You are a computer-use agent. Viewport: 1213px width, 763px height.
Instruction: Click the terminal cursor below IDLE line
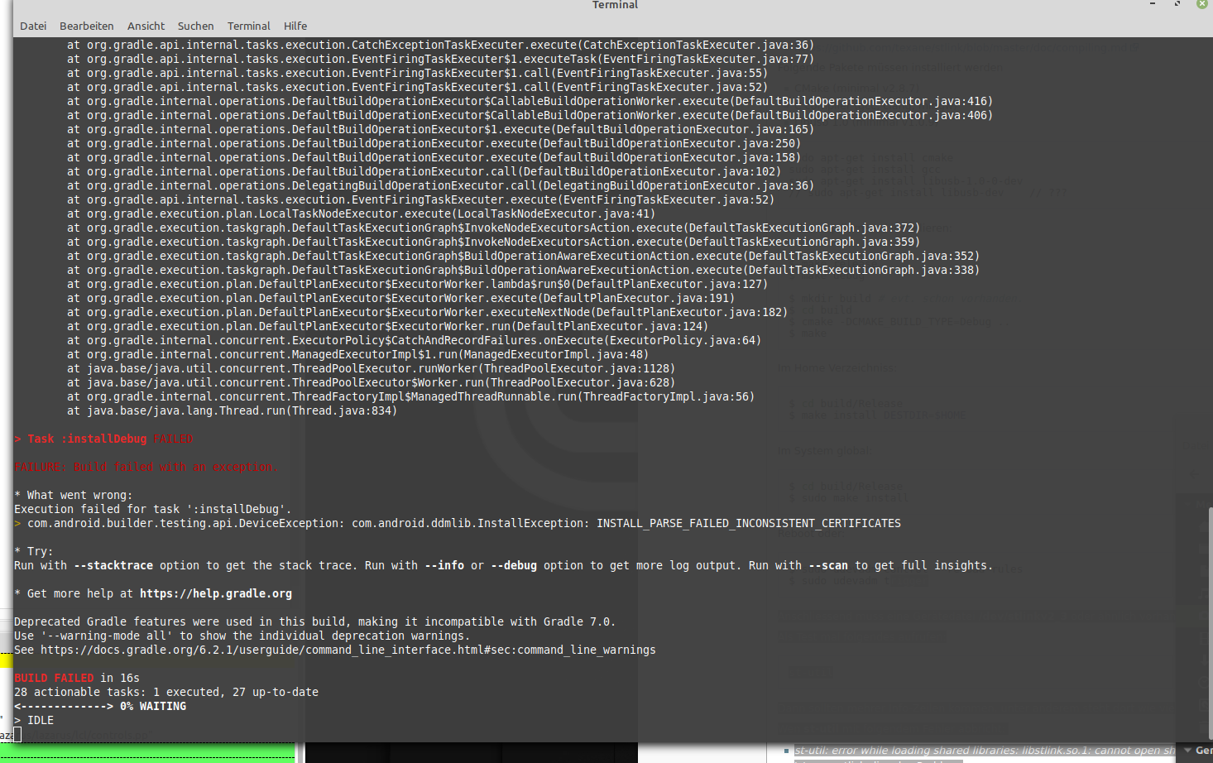(17, 734)
